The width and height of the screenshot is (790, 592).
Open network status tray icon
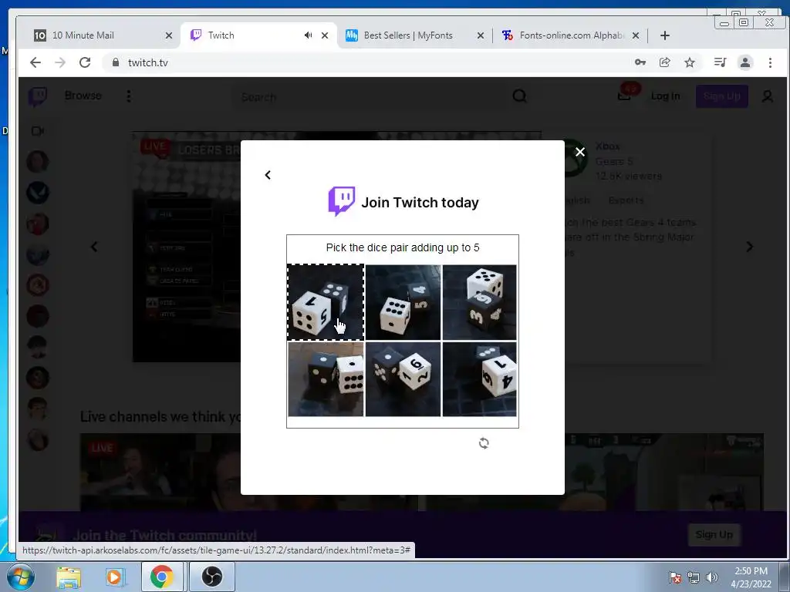pos(694,577)
